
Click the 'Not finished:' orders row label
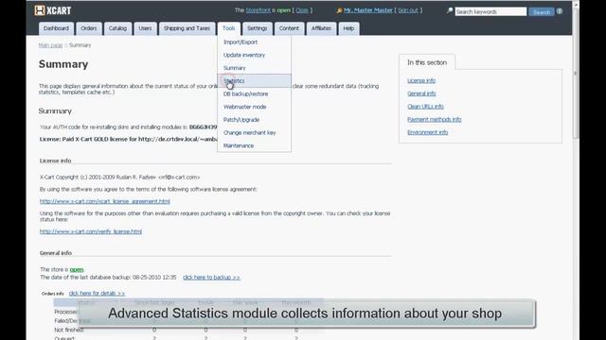point(69,330)
